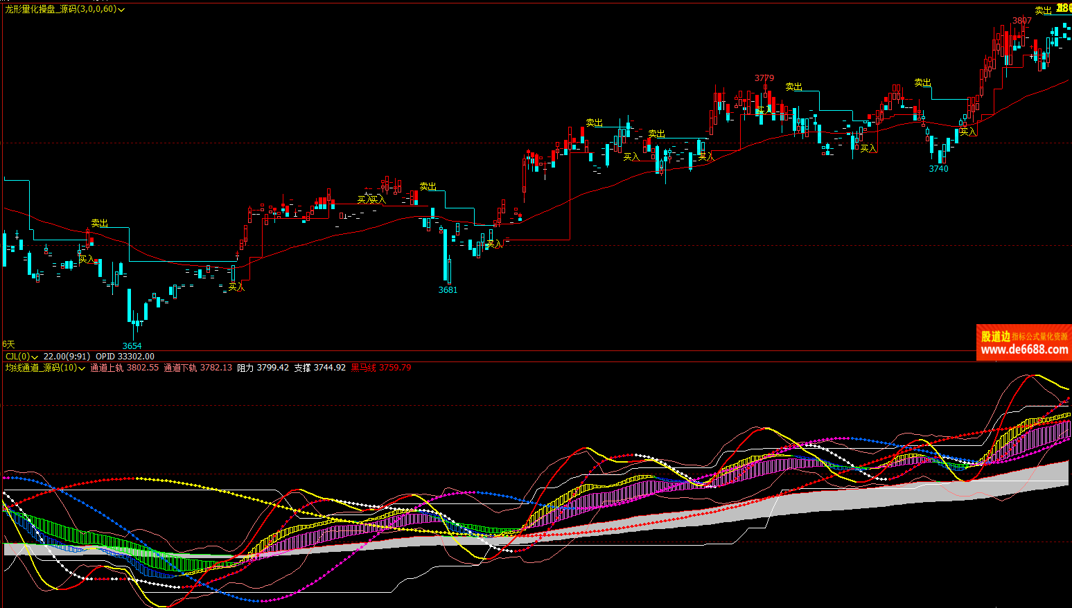Click the 3681 low price label

pyautogui.click(x=448, y=289)
